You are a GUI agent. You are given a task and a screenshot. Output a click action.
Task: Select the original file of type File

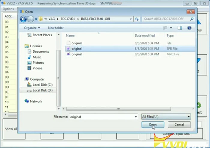point(130,43)
